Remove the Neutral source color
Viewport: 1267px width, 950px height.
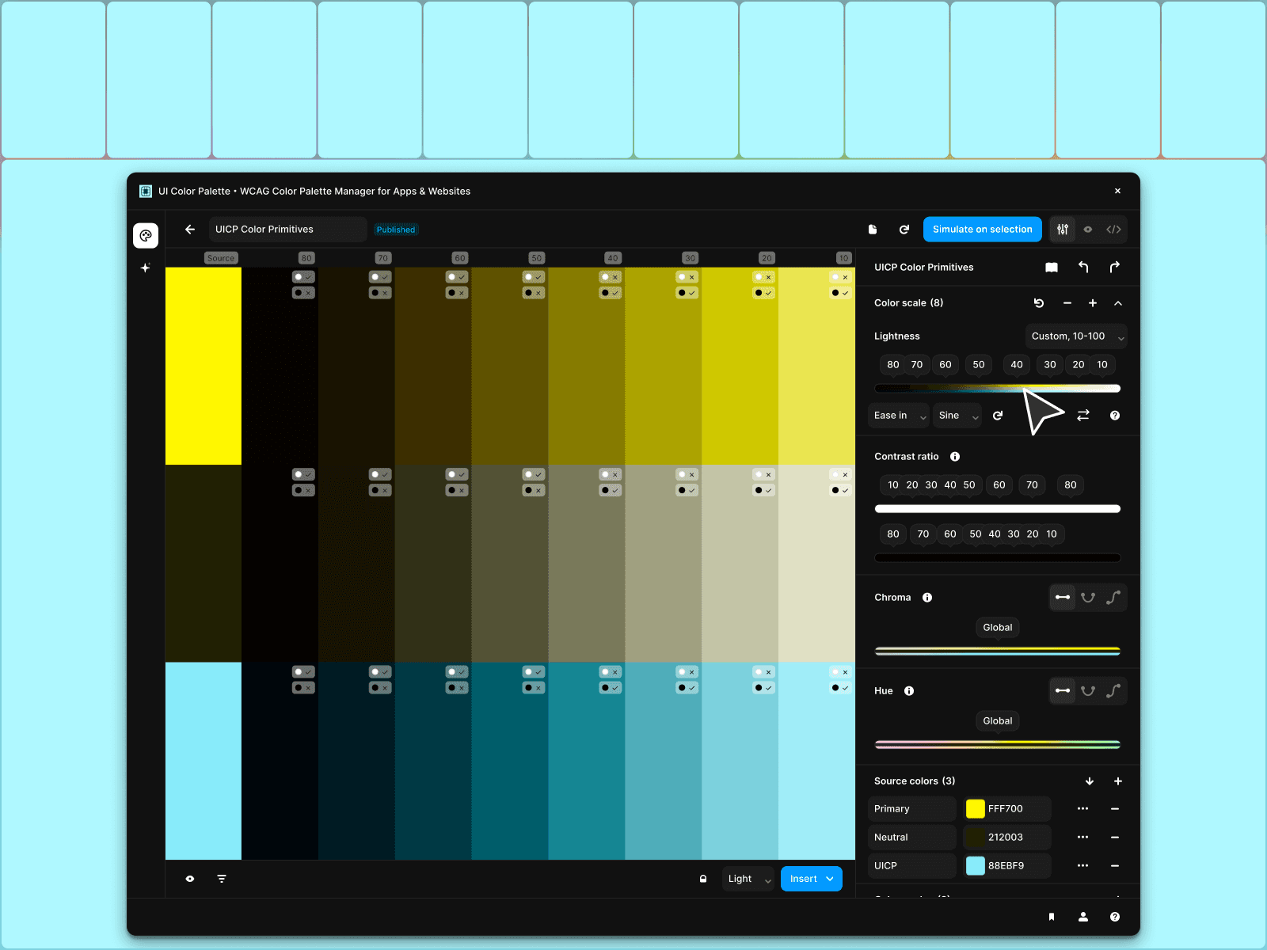point(1115,838)
